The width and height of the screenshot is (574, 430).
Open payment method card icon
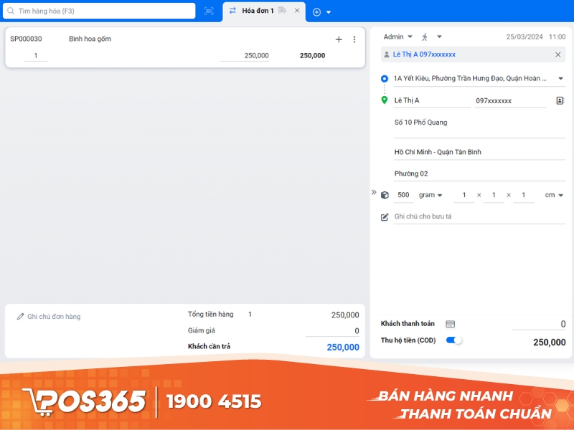tap(451, 324)
